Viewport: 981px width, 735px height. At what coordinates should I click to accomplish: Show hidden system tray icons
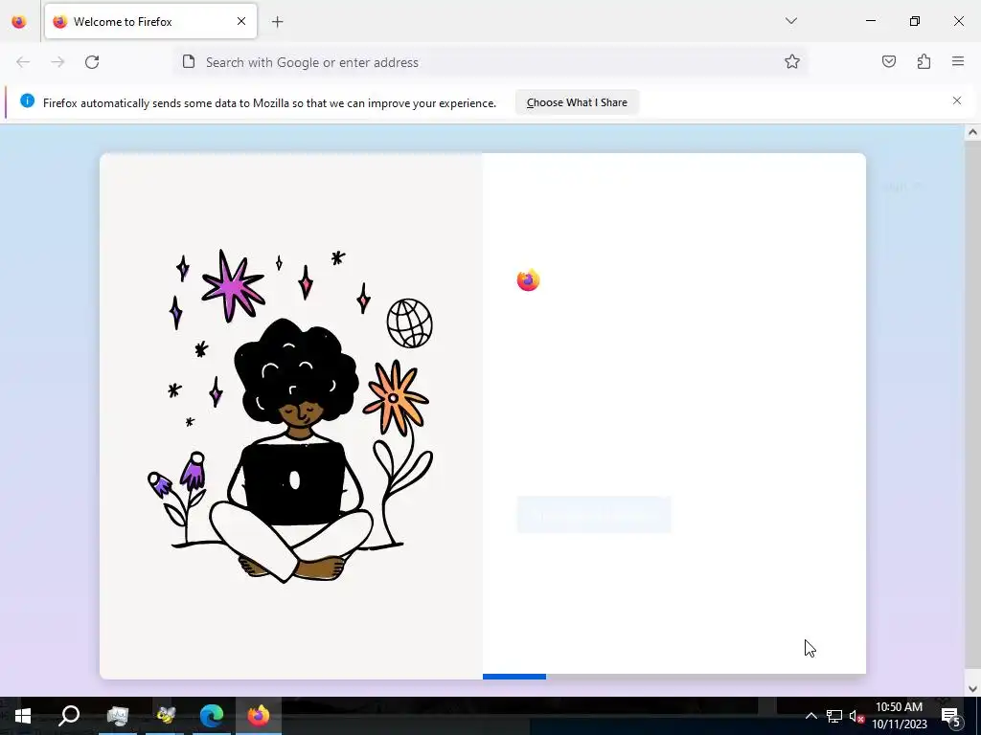point(810,716)
